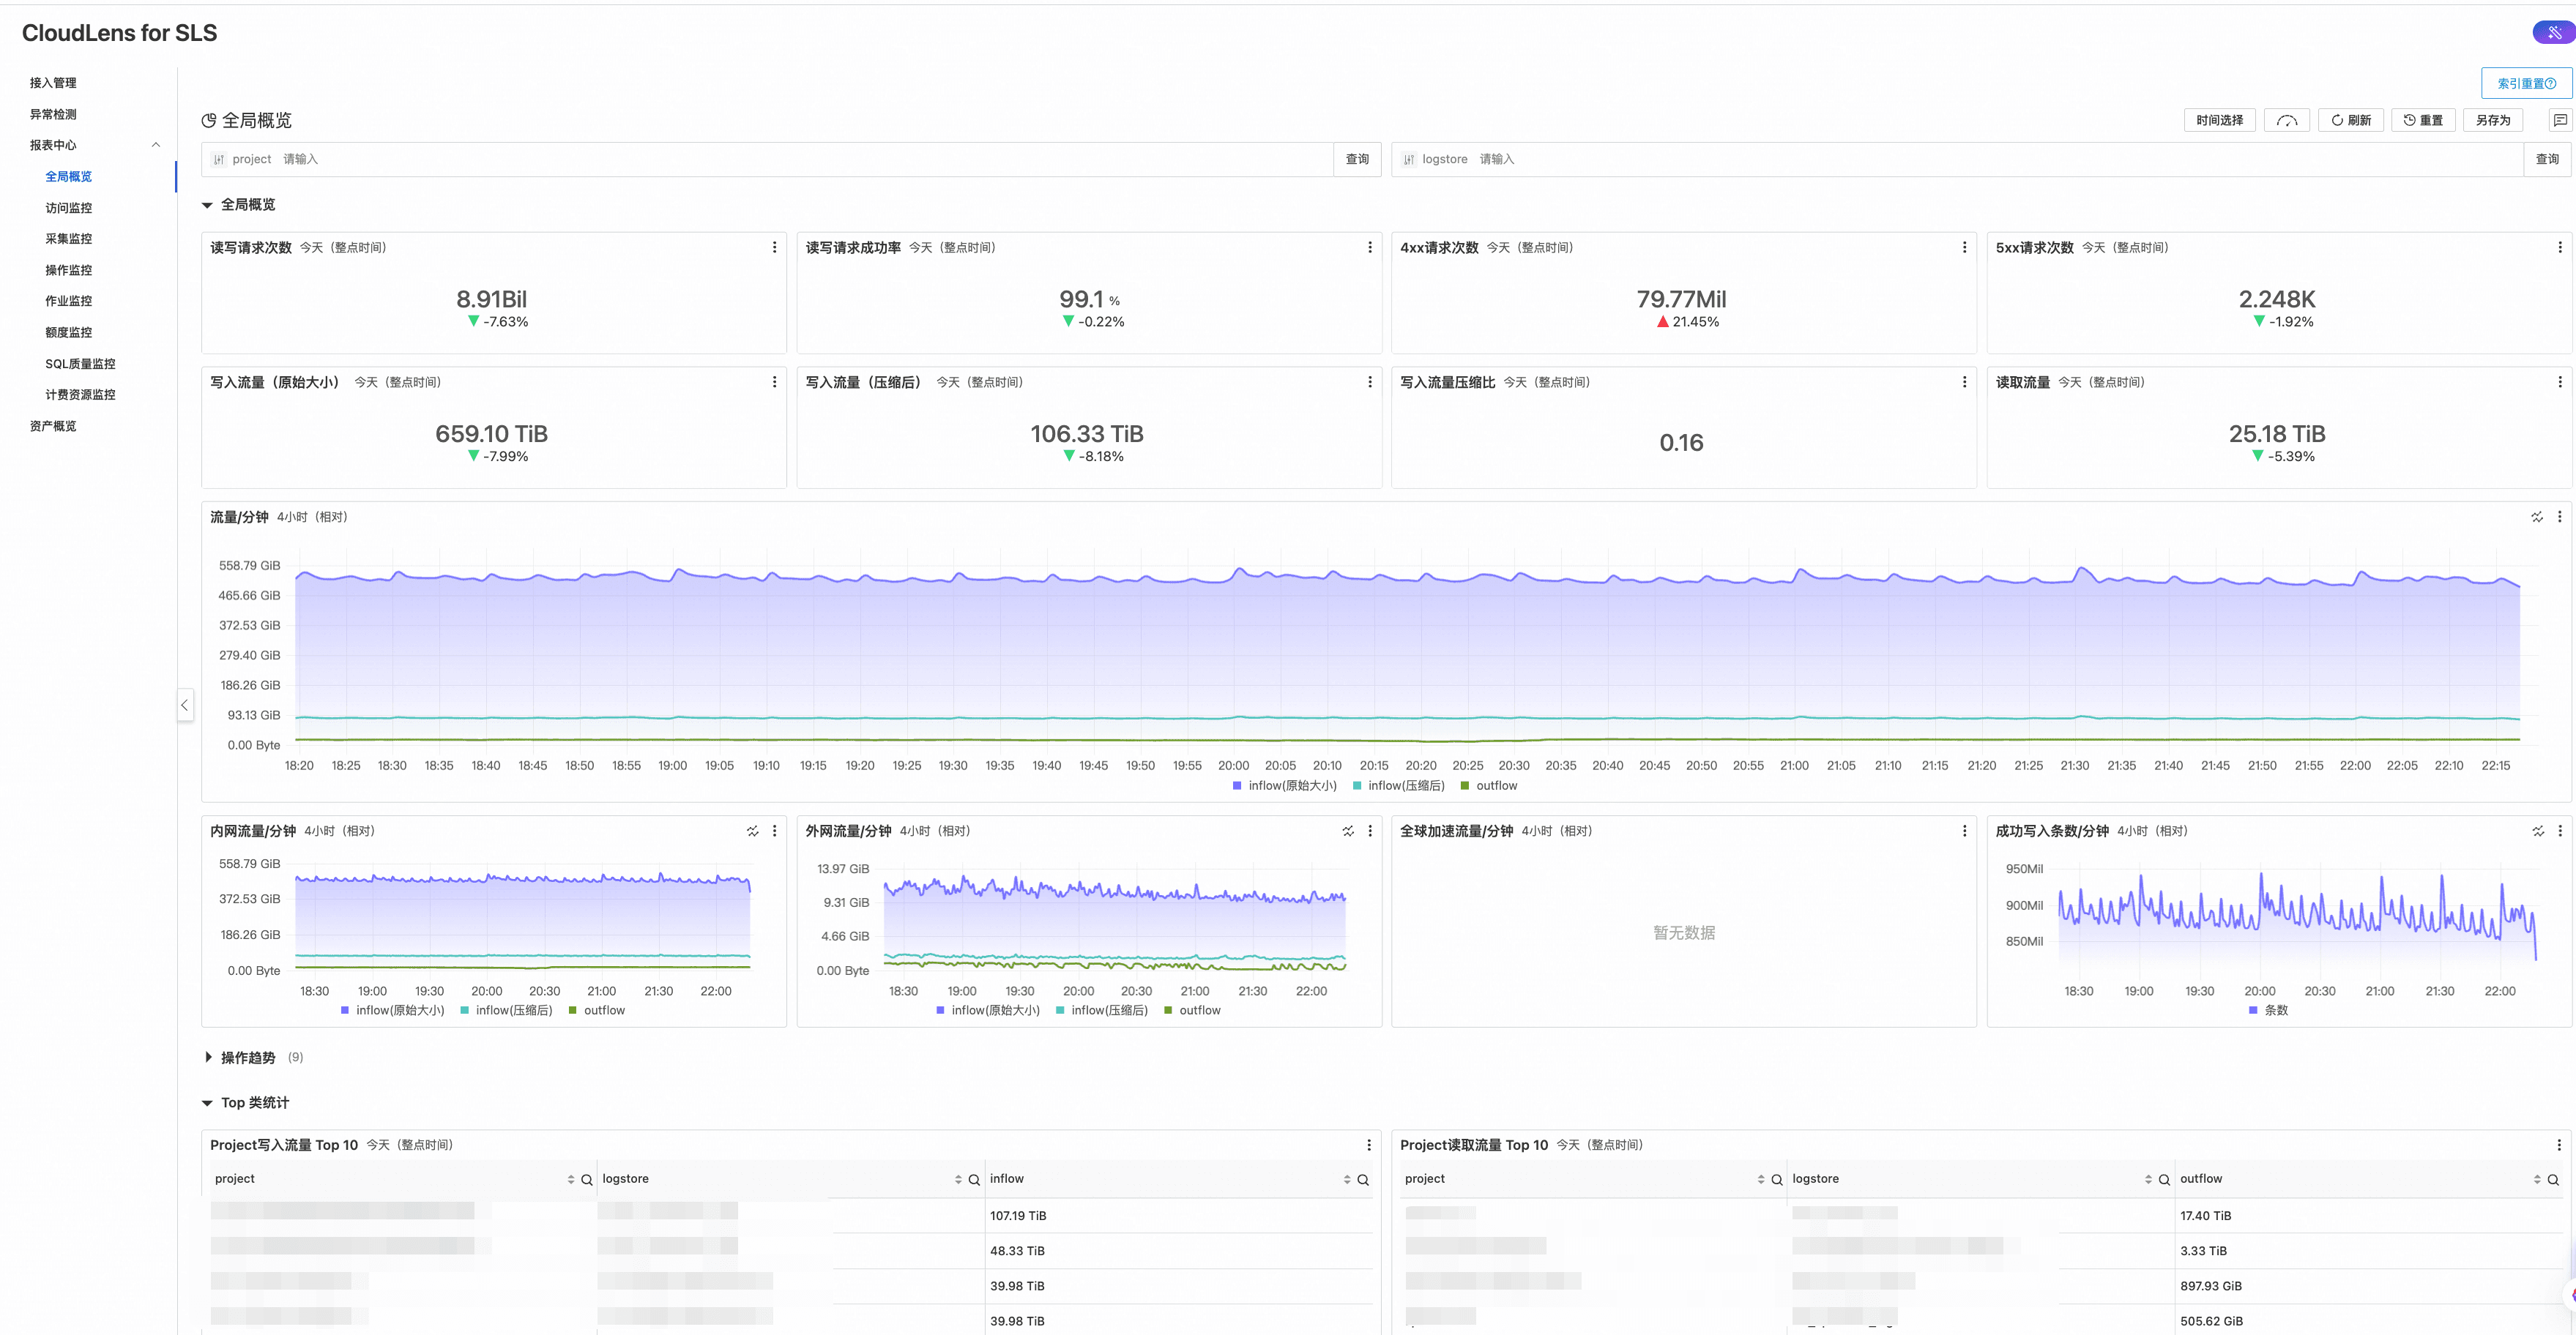Screen dimensions: 2576x1335
Task: Click the purple assistant icon in top-right corner
Action: click(x=2553, y=33)
